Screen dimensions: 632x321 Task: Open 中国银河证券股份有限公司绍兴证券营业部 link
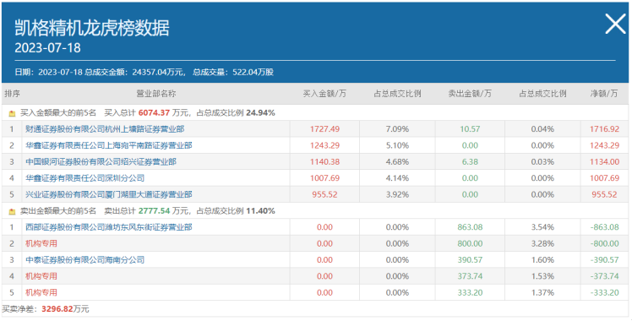(x=101, y=162)
